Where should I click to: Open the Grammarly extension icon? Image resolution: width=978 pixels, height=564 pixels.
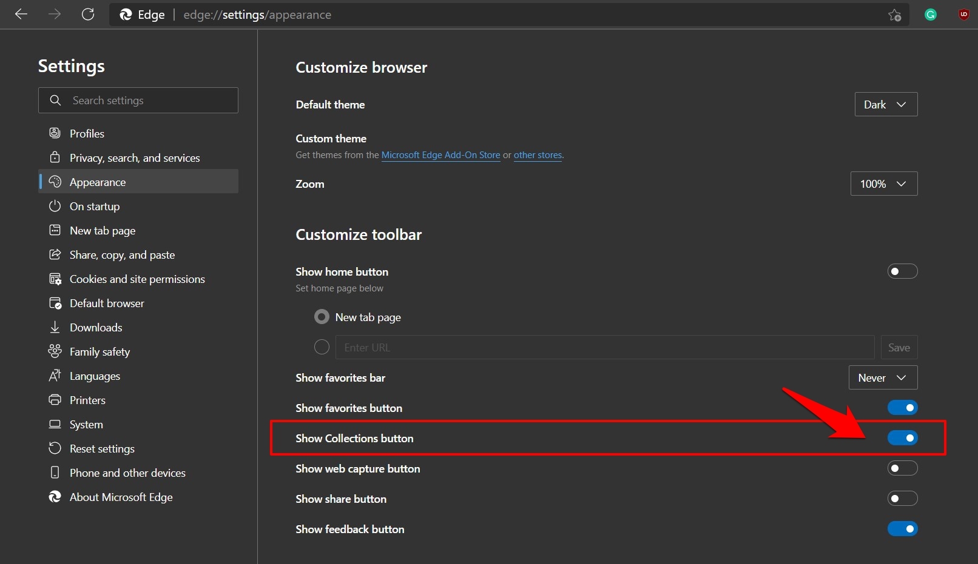tap(930, 15)
